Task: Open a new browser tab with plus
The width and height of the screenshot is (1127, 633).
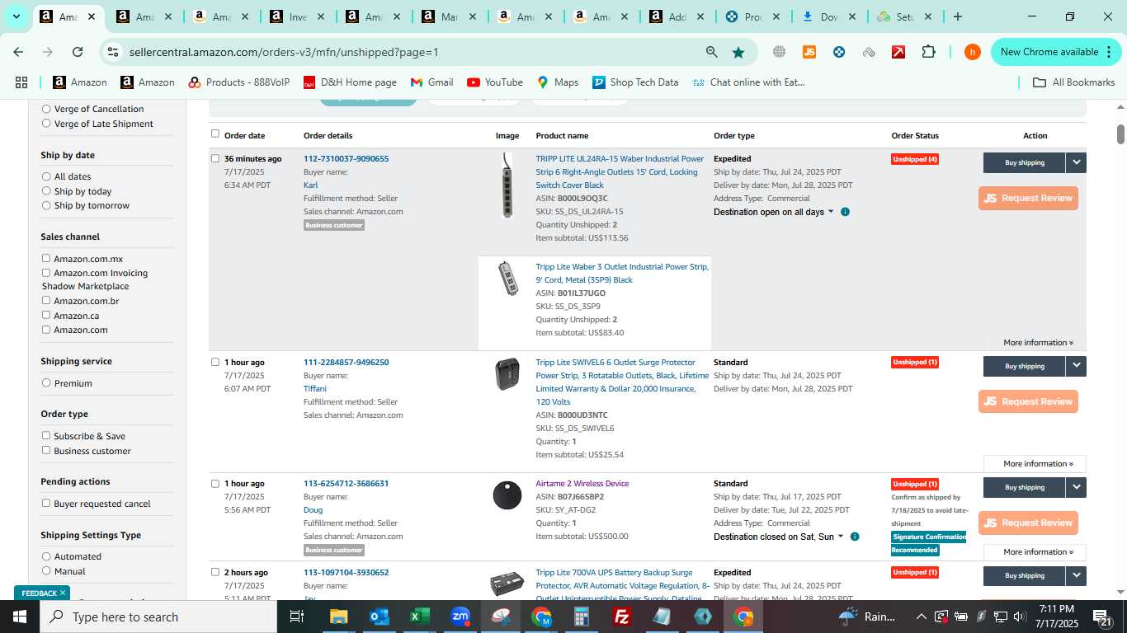Action: pyautogui.click(x=957, y=16)
